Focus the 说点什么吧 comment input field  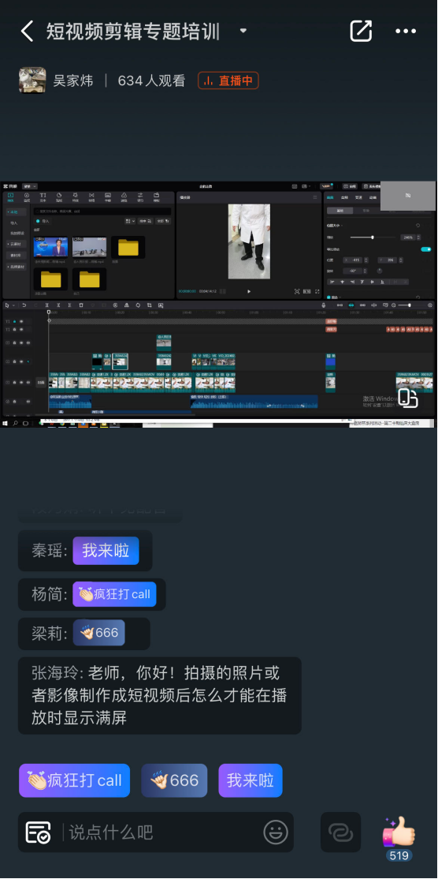click(x=162, y=832)
